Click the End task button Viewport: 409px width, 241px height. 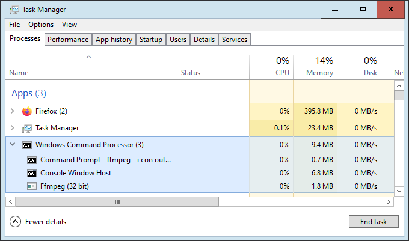[x=373, y=222]
